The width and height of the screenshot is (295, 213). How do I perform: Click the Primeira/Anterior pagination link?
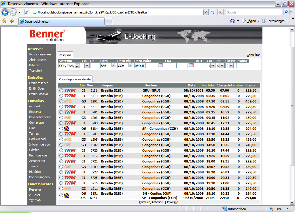(151, 202)
